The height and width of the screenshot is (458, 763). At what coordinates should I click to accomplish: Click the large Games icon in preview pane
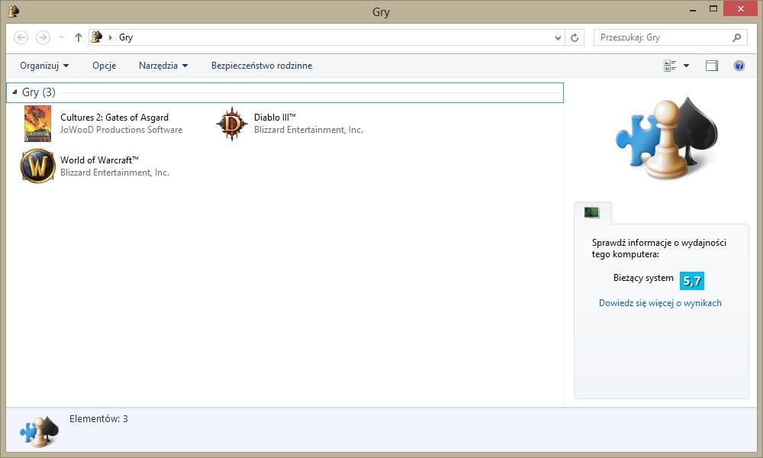667,137
